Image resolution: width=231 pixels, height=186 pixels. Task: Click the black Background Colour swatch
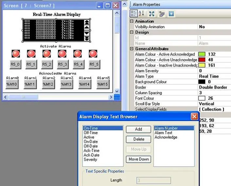pos(202,82)
